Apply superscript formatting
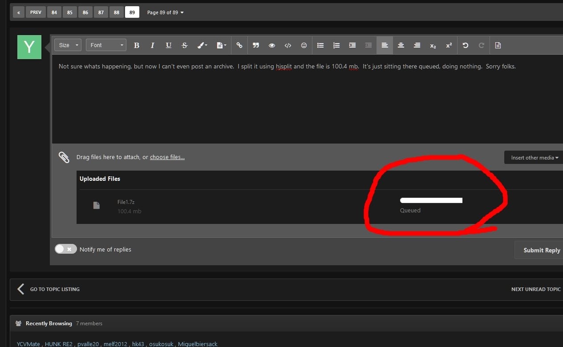The width and height of the screenshot is (563, 347). point(449,45)
